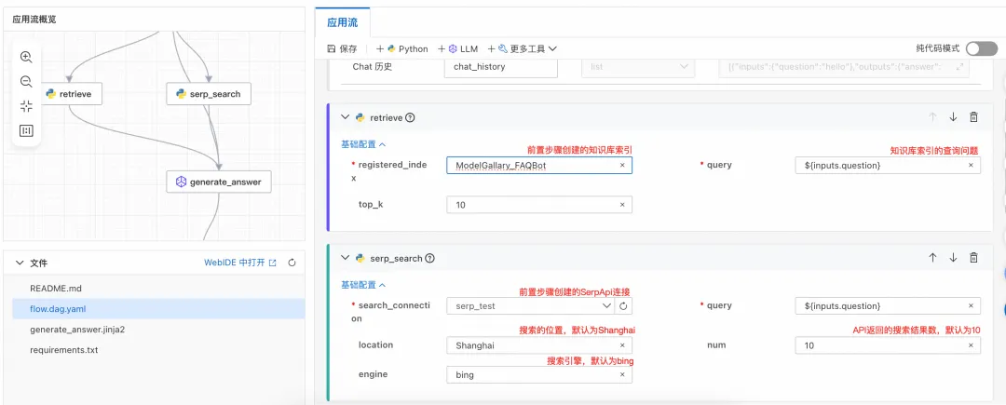The width and height of the screenshot is (1006, 405).
Task: Clear the engine value
Action: [x=622, y=375]
